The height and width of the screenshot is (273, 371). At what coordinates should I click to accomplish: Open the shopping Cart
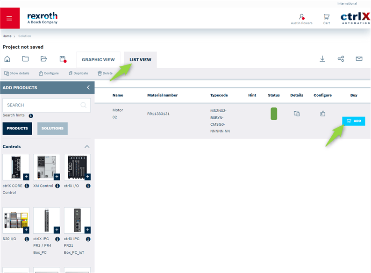(x=327, y=19)
